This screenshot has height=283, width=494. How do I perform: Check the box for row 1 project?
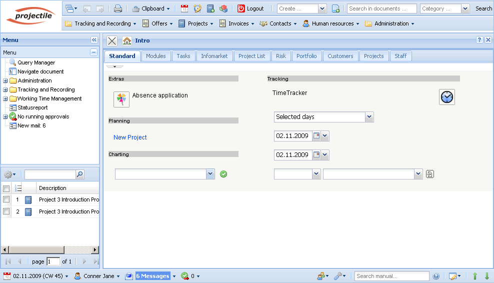tap(6, 199)
